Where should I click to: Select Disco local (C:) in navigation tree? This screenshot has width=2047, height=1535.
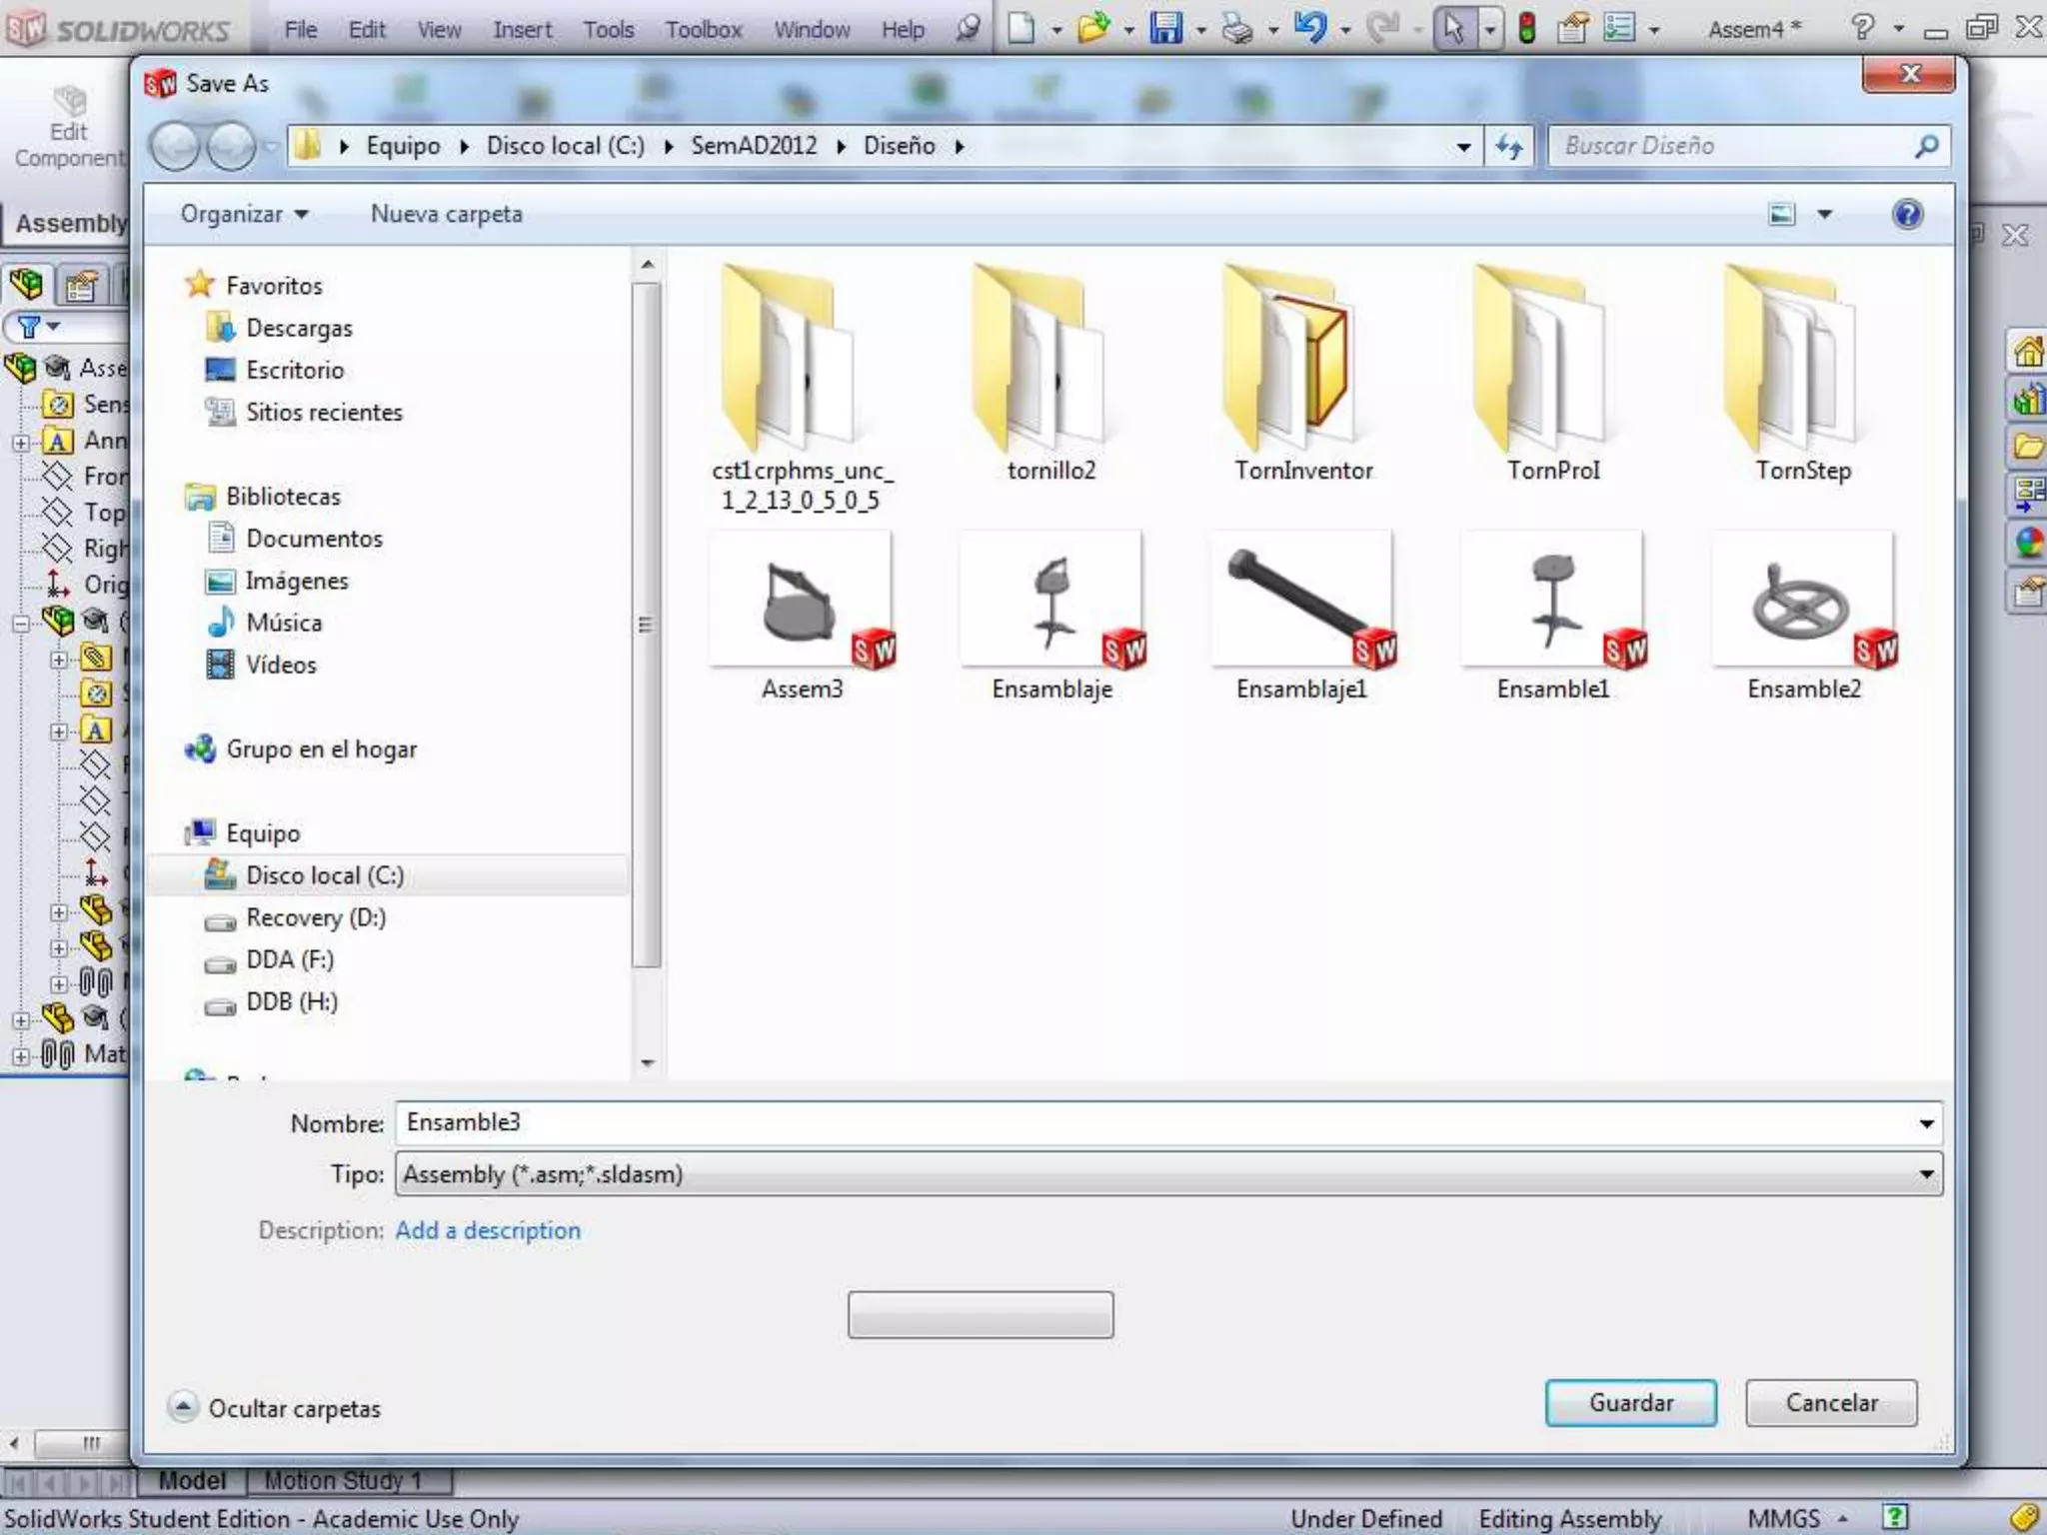pyautogui.click(x=324, y=875)
